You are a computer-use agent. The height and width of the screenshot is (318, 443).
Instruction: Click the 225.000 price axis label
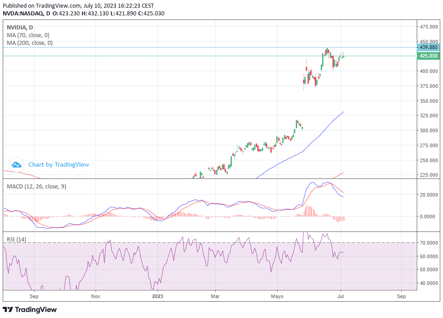(x=429, y=175)
